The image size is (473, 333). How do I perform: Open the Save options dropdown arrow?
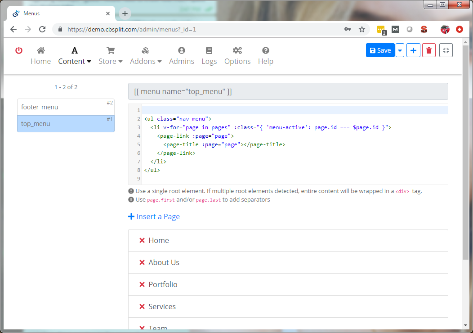click(x=400, y=50)
